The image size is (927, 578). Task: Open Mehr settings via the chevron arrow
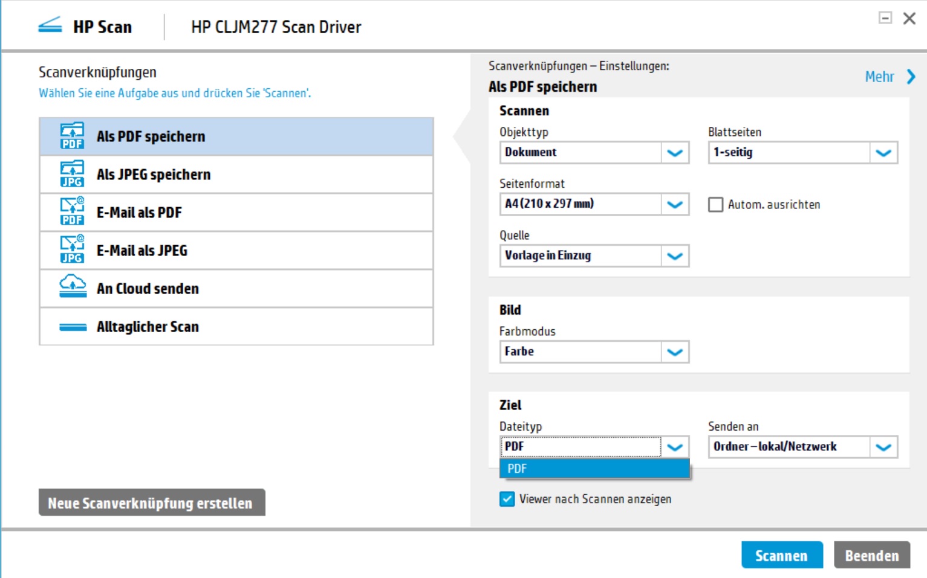coord(909,77)
